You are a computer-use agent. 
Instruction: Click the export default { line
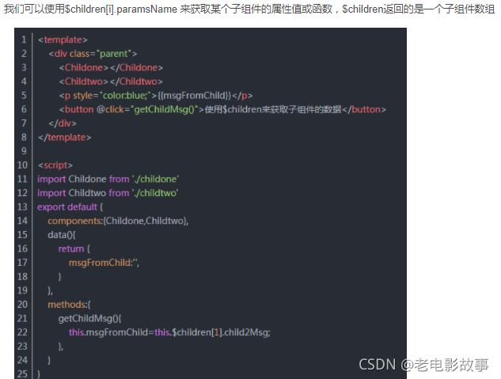coord(70,207)
